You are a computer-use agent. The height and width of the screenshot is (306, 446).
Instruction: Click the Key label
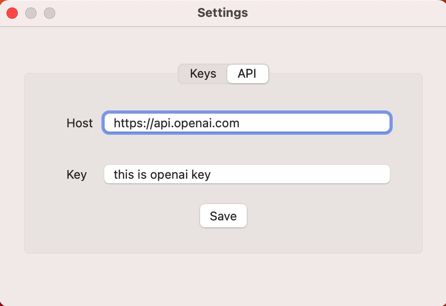pyautogui.click(x=77, y=175)
